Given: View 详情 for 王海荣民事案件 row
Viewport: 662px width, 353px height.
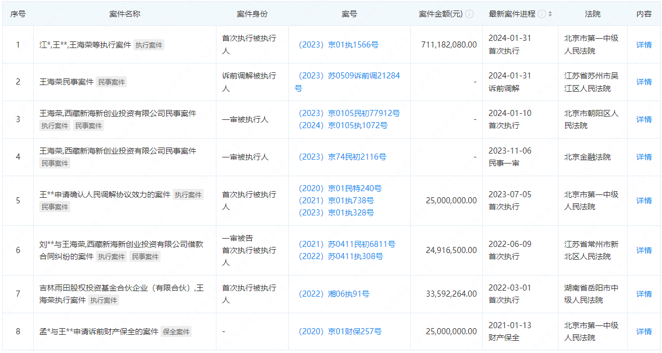Looking at the screenshot, I should [645, 82].
